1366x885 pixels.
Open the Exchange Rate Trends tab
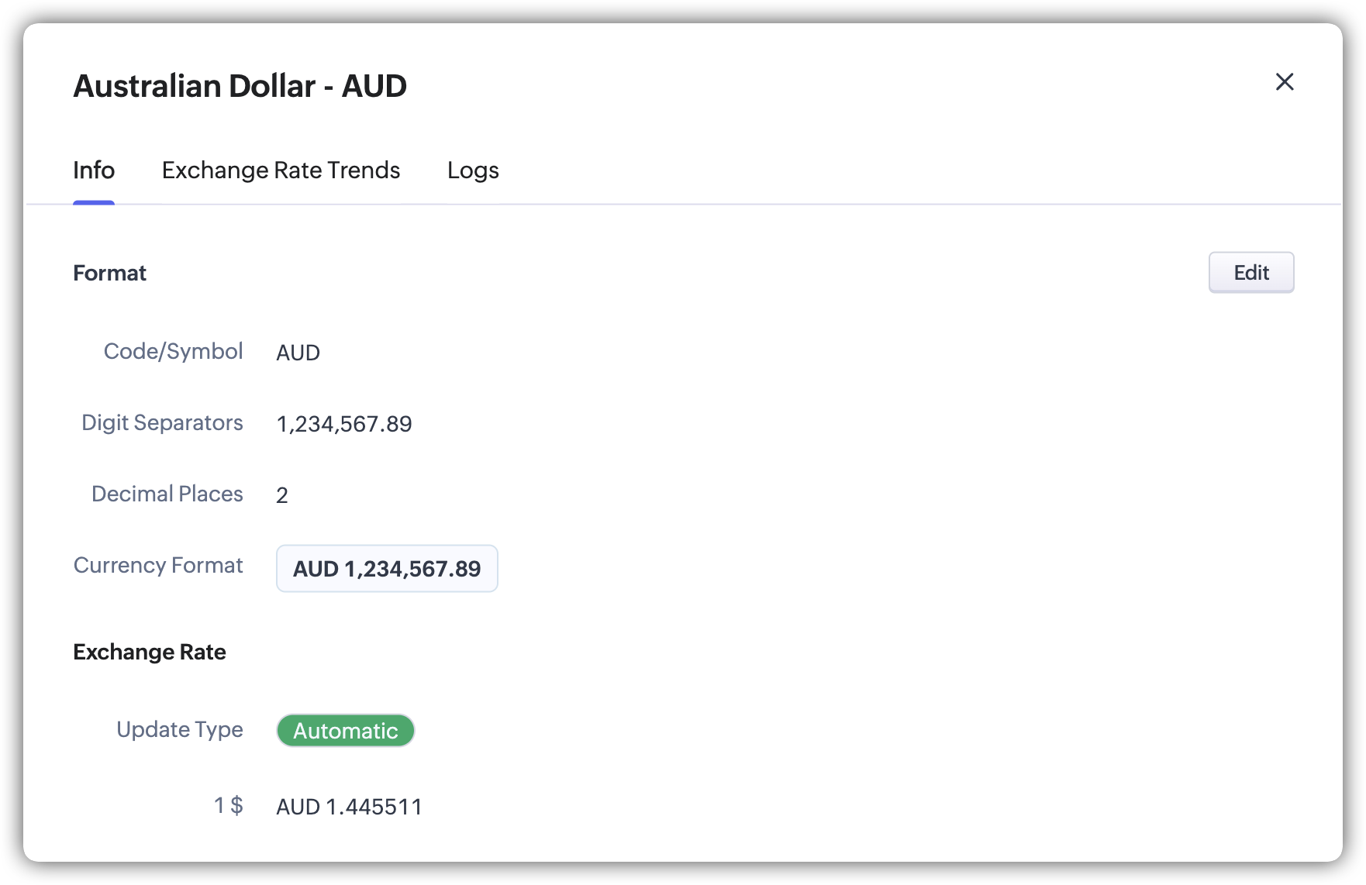(x=281, y=170)
